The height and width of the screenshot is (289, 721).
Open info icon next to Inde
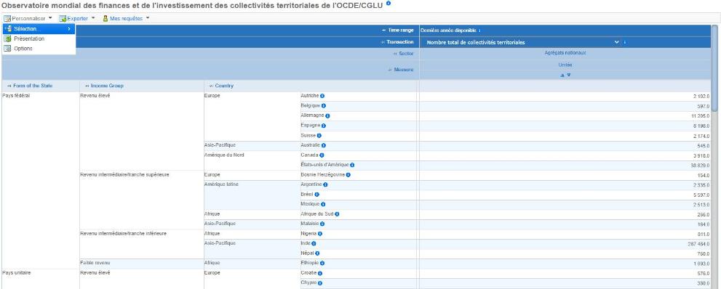(314, 243)
